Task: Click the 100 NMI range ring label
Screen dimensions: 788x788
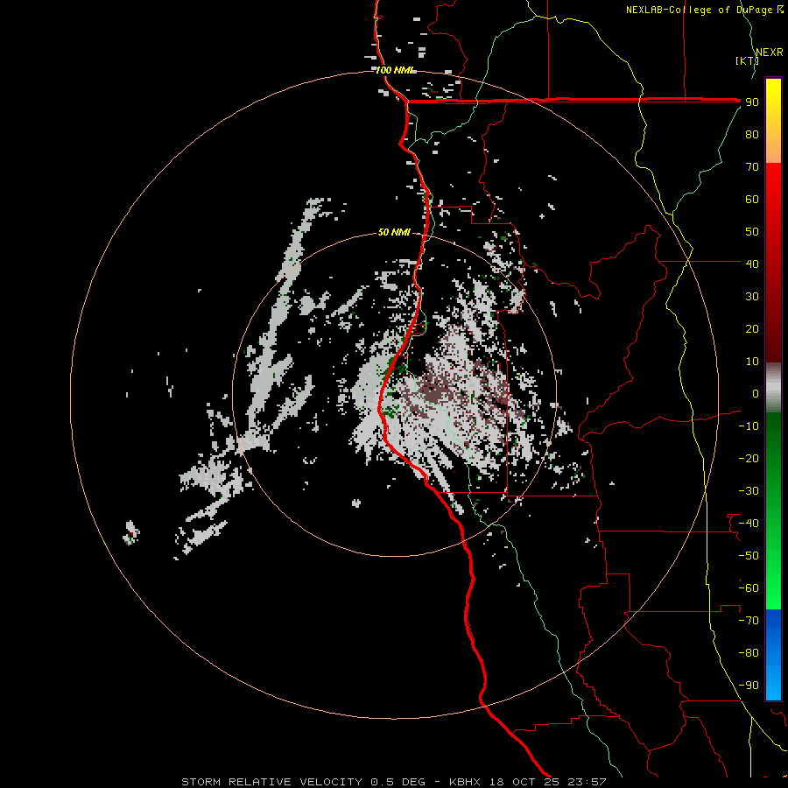Action: tap(394, 70)
